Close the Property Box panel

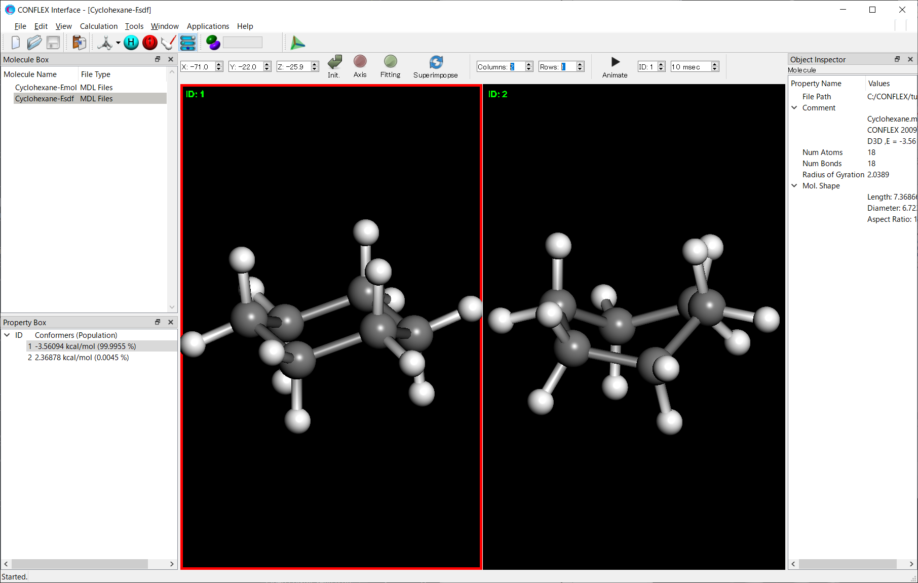171,322
